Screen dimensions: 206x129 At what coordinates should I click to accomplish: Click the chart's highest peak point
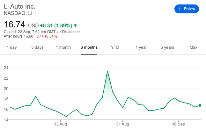coord(107,71)
